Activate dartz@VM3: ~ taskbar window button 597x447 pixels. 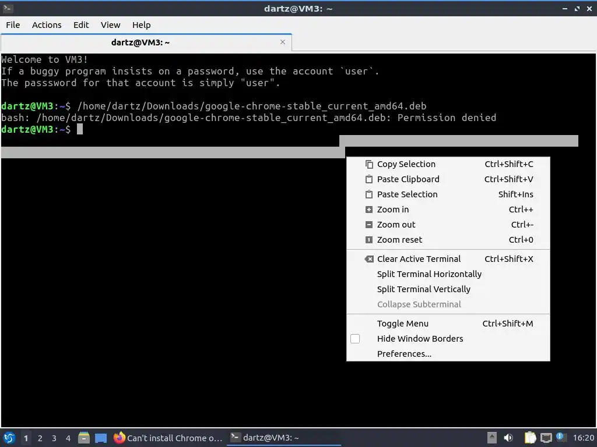(284, 438)
